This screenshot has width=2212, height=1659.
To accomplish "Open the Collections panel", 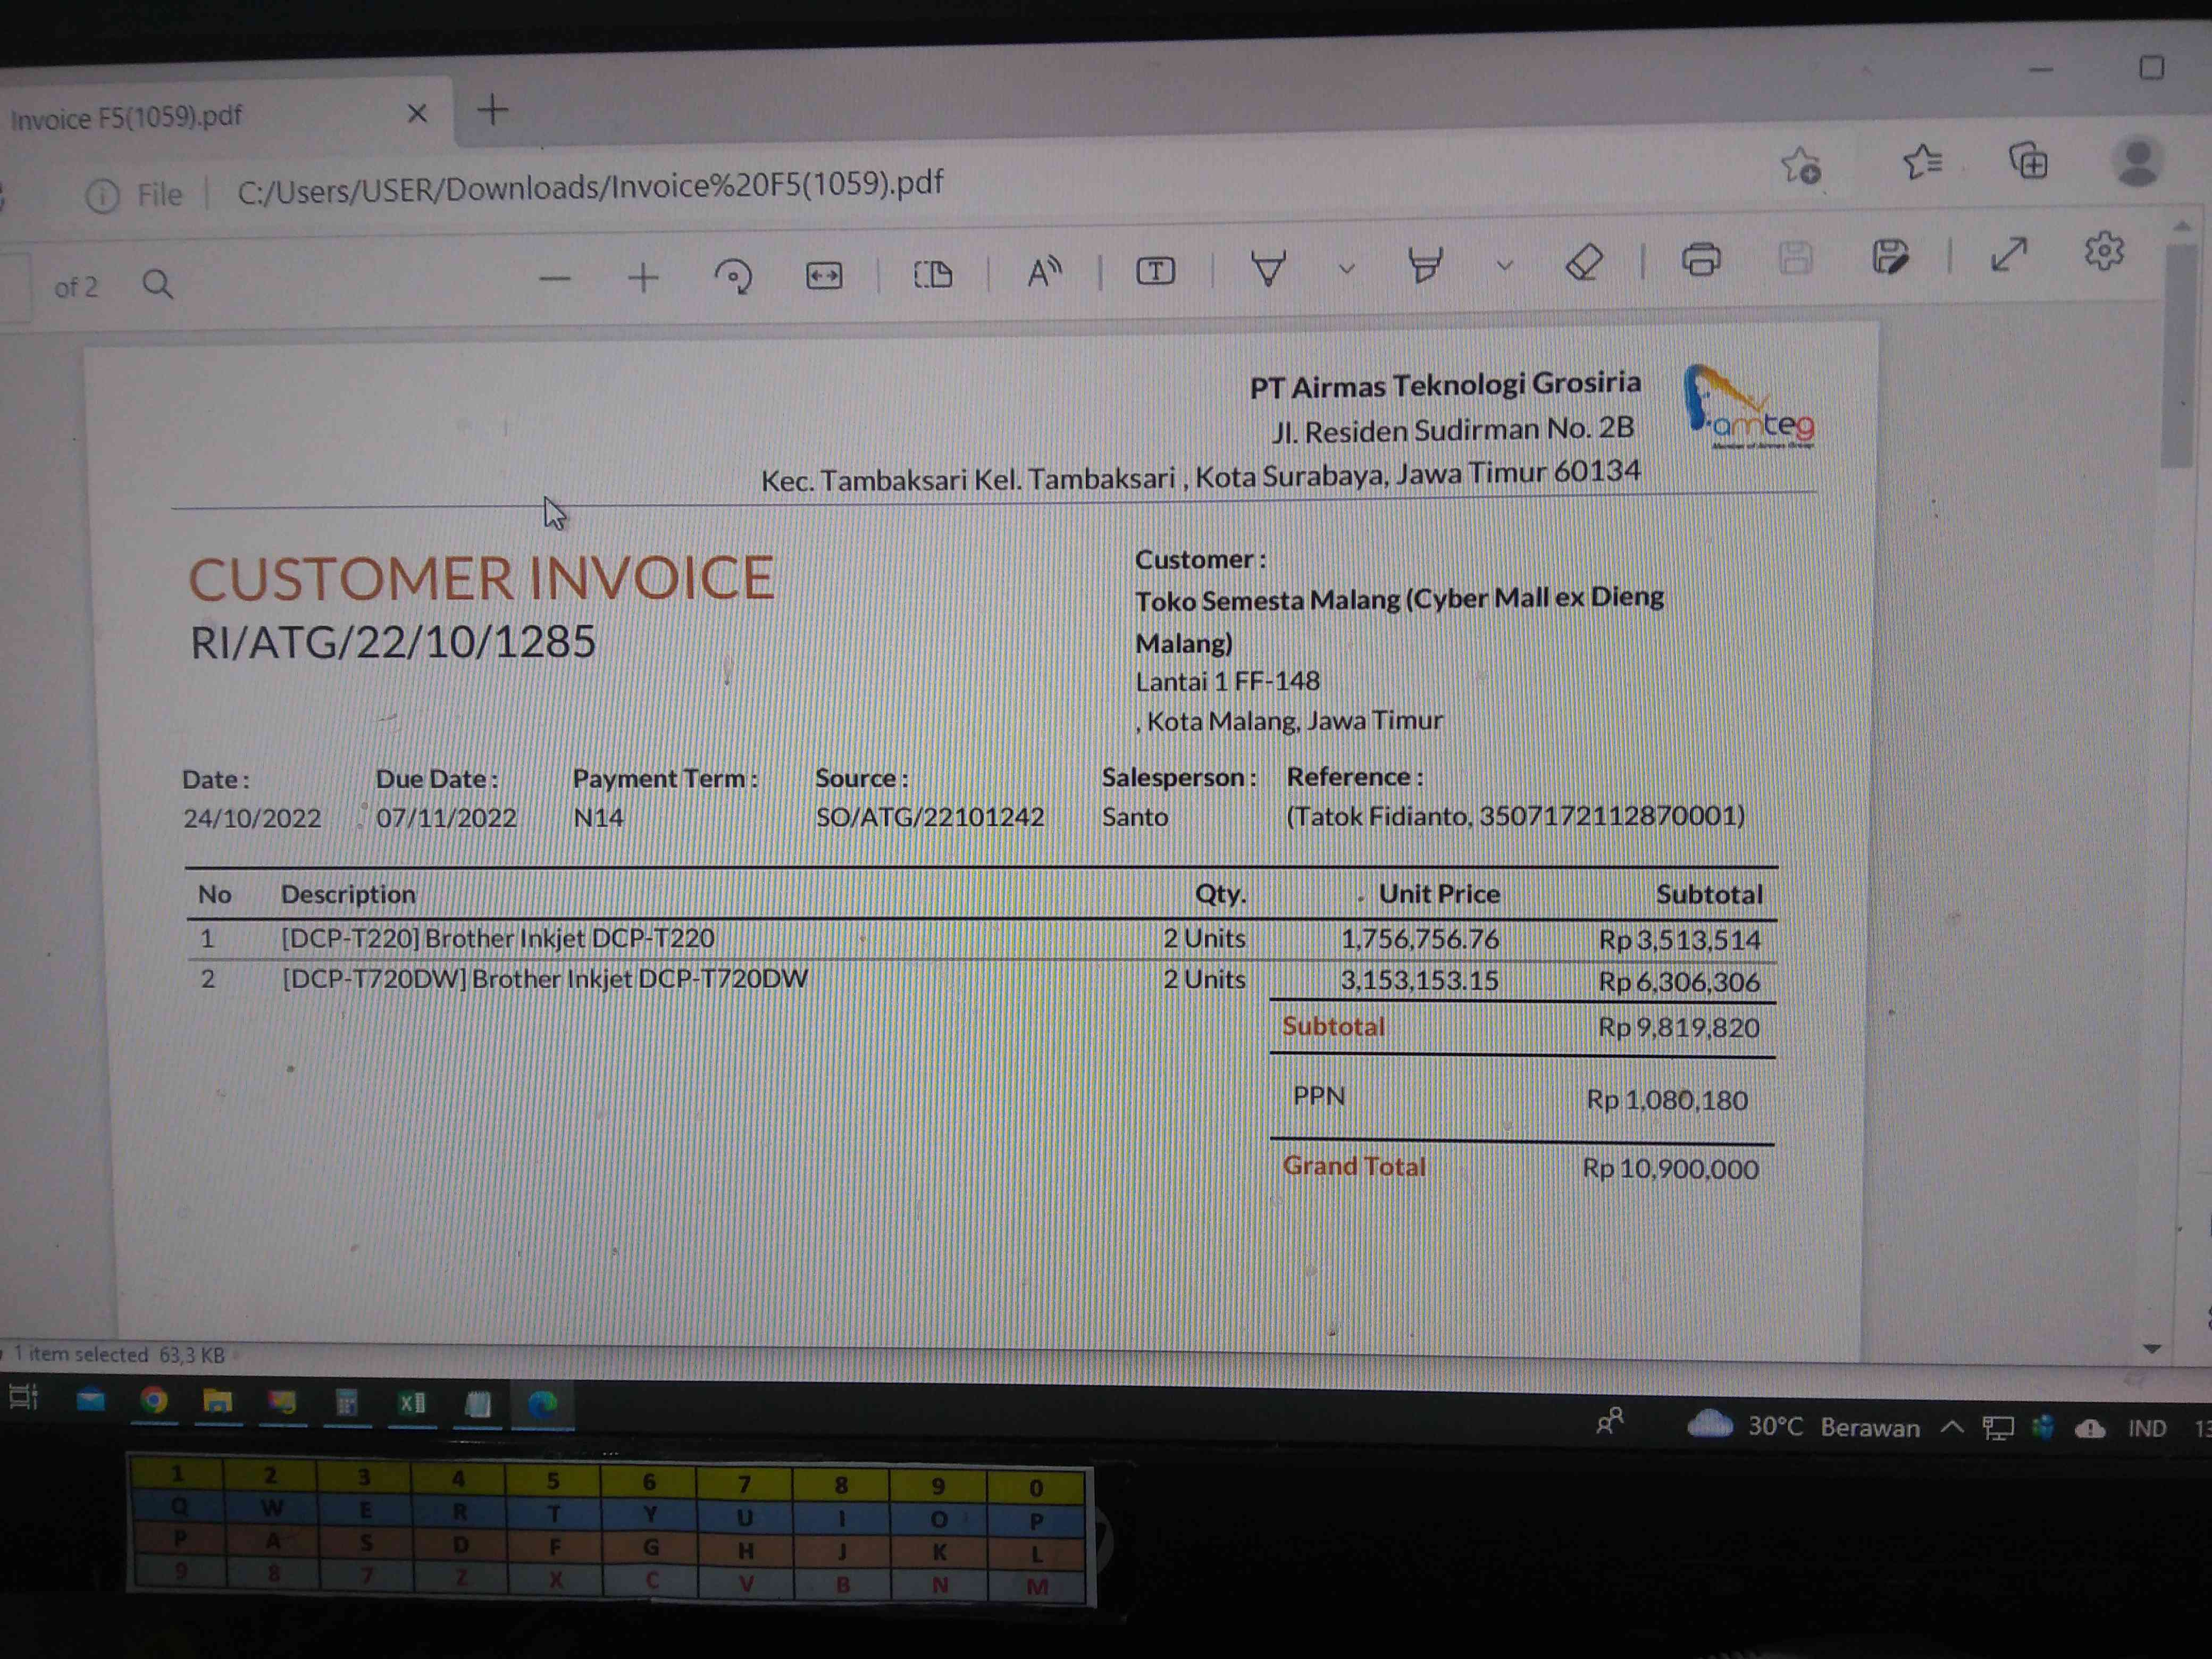I will pos(2028,160).
